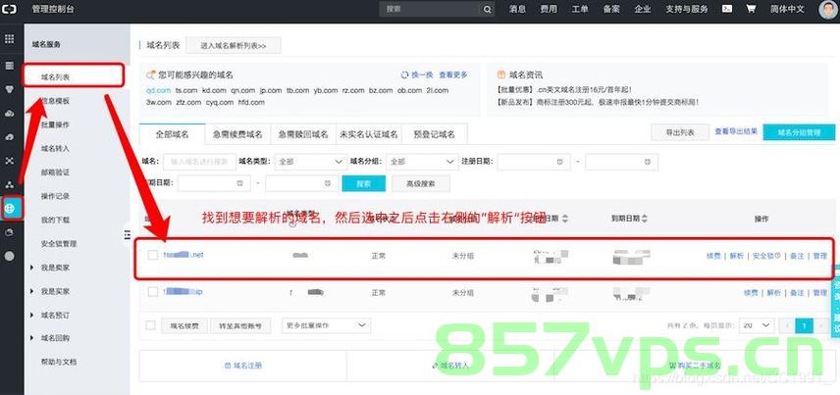Viewport: 840px width, 395px height.
Task: Open 备案 in the top bar
Action: tap(611, 9)
